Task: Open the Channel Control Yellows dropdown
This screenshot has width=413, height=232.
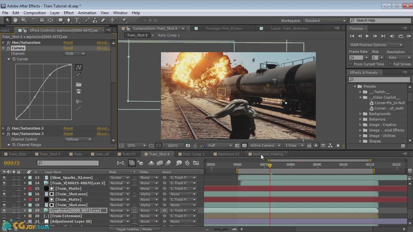Action: [x=78, y=139]
